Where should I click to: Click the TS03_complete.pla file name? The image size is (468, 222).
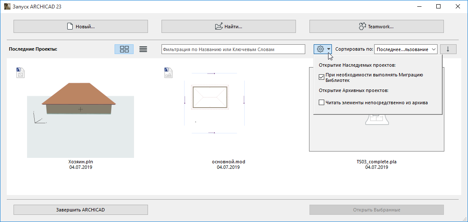click(376, 162)
